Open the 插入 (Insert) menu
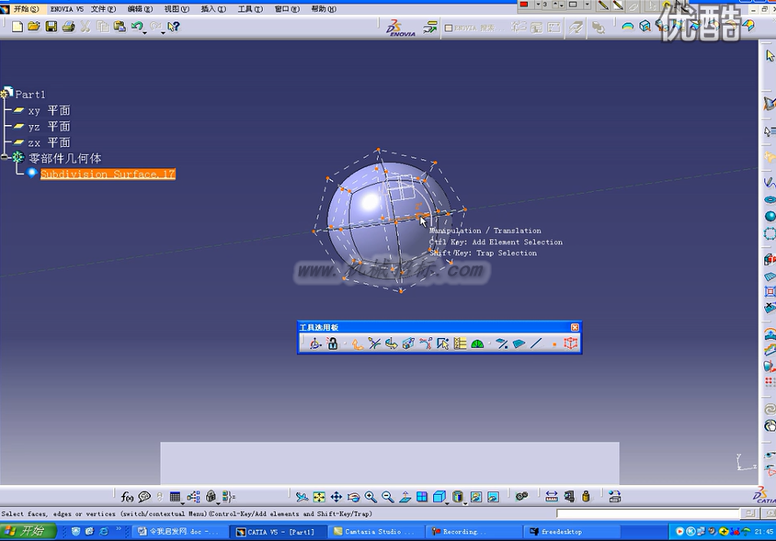This screenshot has width=776, height=541. [x=213, y=9]
